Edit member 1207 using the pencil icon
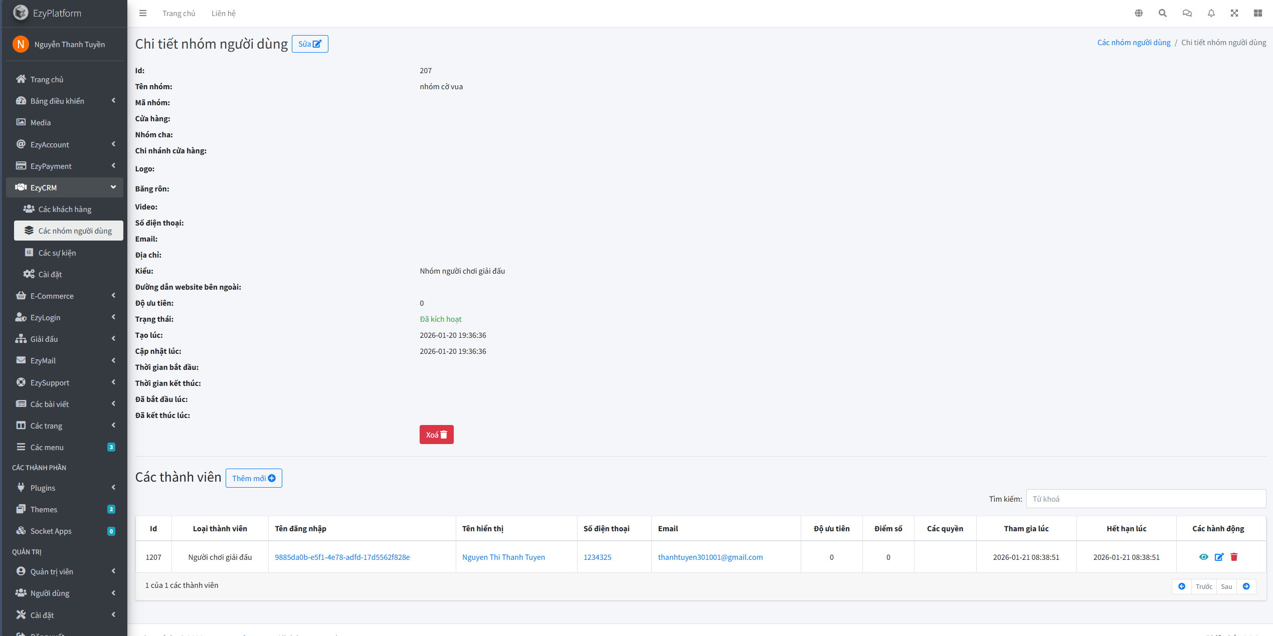Screen dimensions: 1273x636 1219,557
